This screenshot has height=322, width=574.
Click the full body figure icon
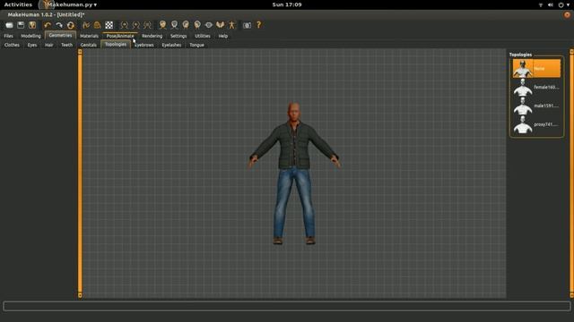231,25
